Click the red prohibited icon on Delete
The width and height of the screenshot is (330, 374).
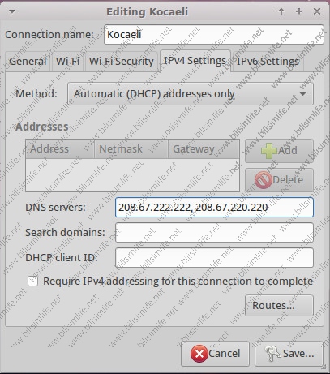(263, 180)
